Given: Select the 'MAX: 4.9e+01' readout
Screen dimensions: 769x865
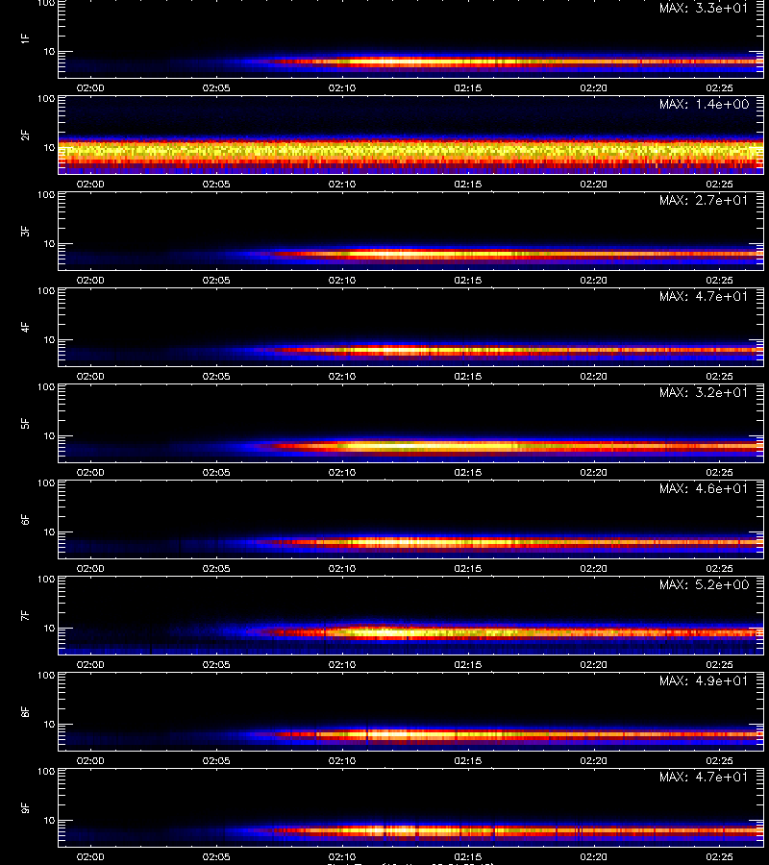Looking at the screenshot, I should click(704, 680).
